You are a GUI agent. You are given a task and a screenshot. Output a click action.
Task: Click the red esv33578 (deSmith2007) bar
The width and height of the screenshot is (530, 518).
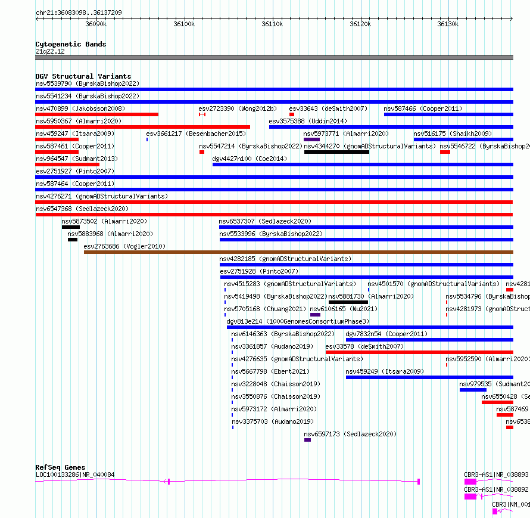(x=419, y=352)
